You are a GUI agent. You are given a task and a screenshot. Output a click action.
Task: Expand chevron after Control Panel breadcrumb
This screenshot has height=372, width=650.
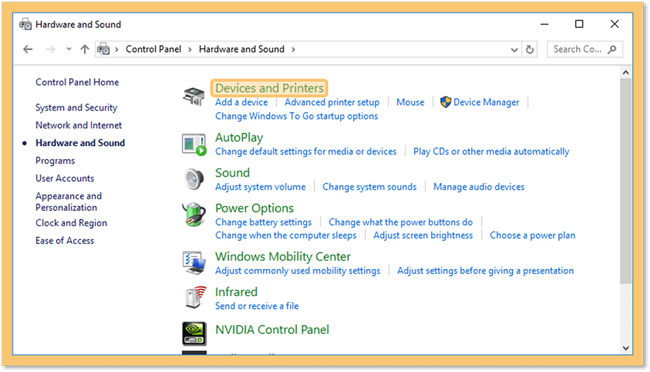point(190,50)
